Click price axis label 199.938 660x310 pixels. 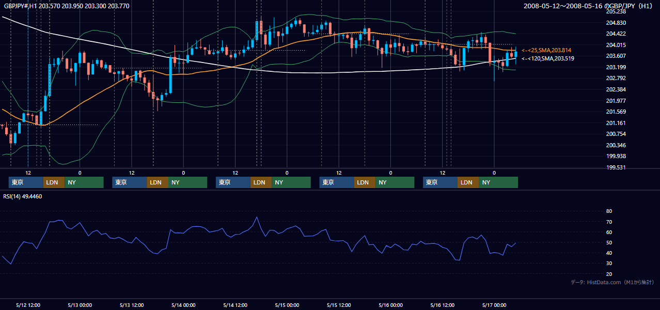tap(616, 156)
